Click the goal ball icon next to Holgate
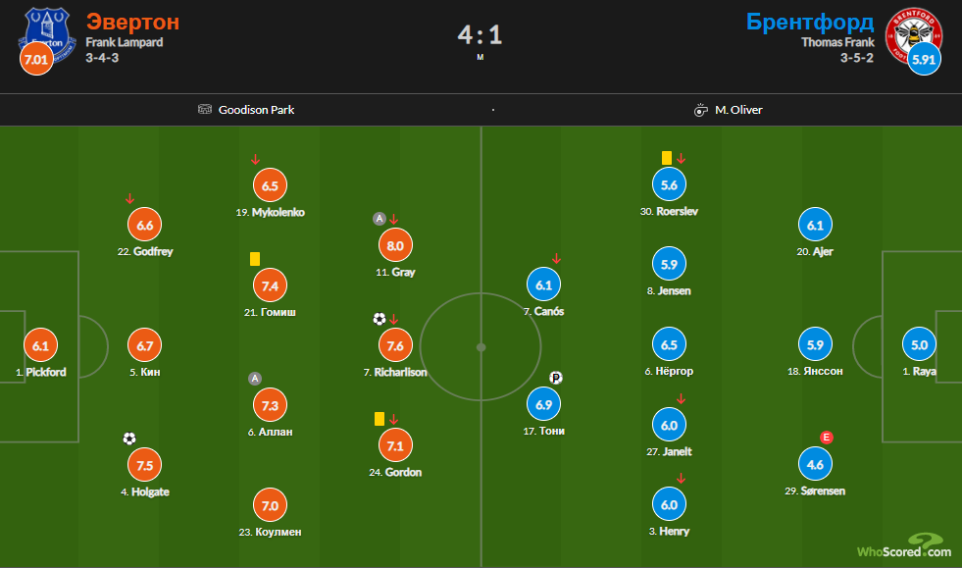The height and width of the screenshot is (568, 962). (x=129, y=439)
